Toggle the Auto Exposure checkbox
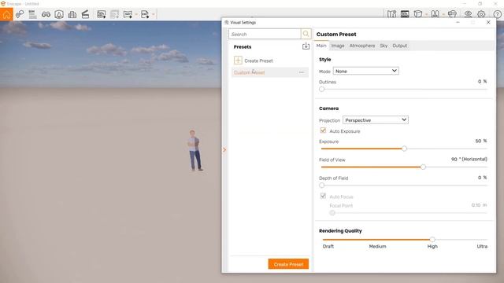The width and height of the screenshot is (504, 283). [323, 130]
